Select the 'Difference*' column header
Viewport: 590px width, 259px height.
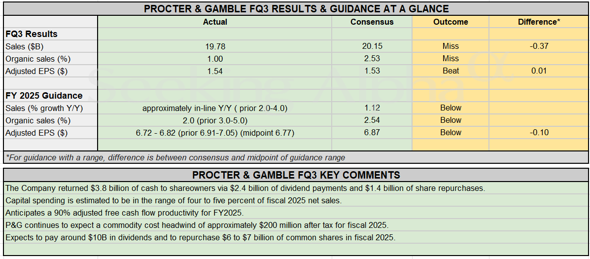click(x=539, y=22)
